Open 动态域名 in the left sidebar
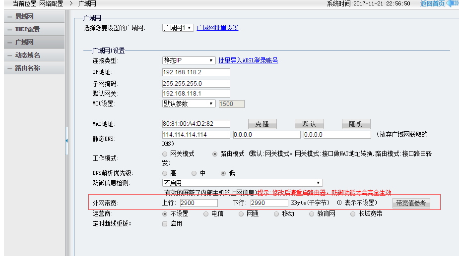Image resolution: width=459 pixels, height=256 pixels. tap(34, 55)
